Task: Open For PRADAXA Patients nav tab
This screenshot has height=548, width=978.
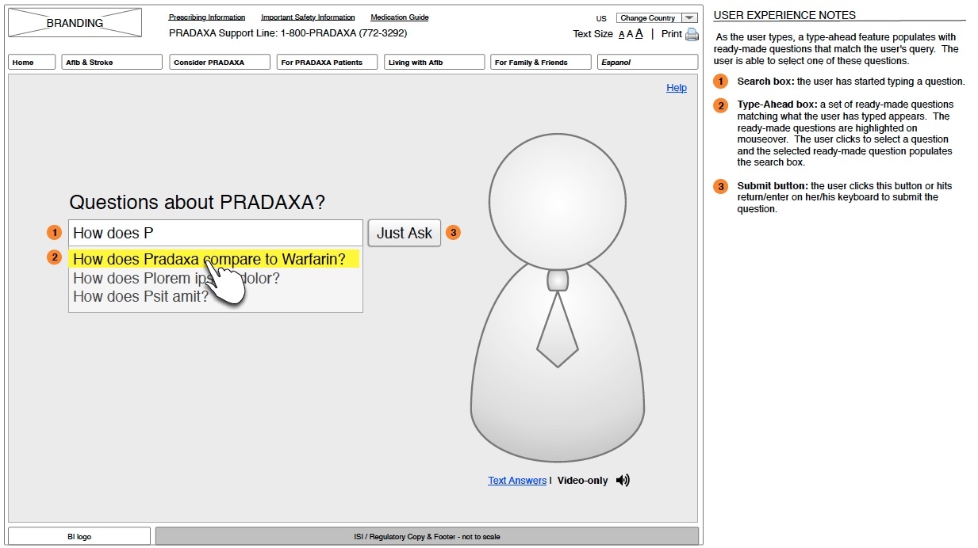Action: click(x=327, y=62)
